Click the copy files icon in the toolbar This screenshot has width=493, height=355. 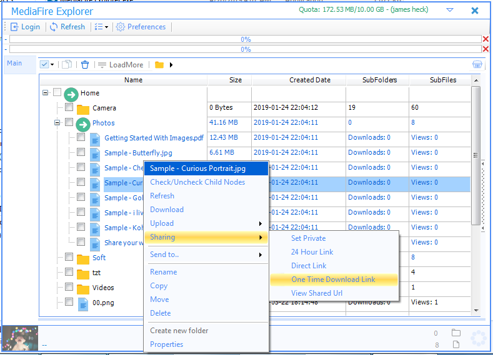(x=67, y=65)
